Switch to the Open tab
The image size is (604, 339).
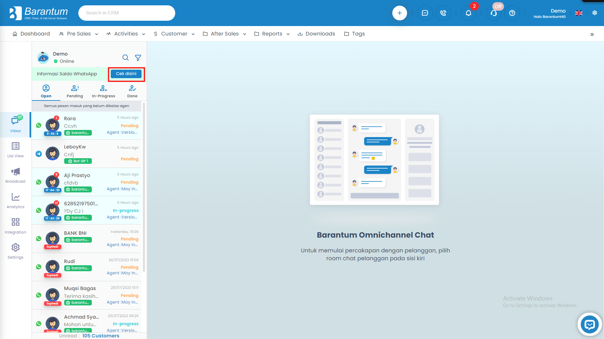[x=46, y=91]
